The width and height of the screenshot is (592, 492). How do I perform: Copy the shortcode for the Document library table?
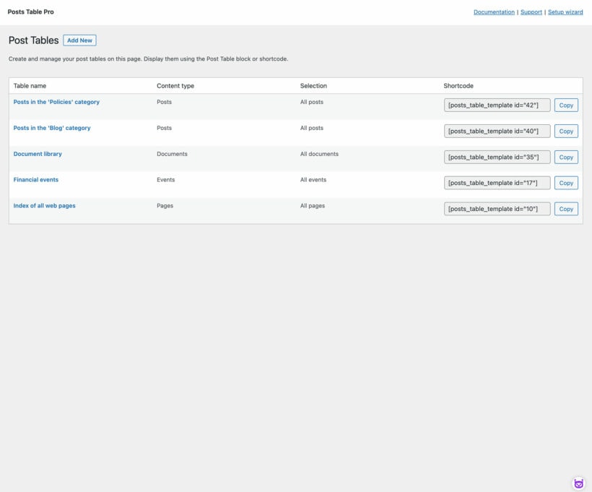click(566, 157)
